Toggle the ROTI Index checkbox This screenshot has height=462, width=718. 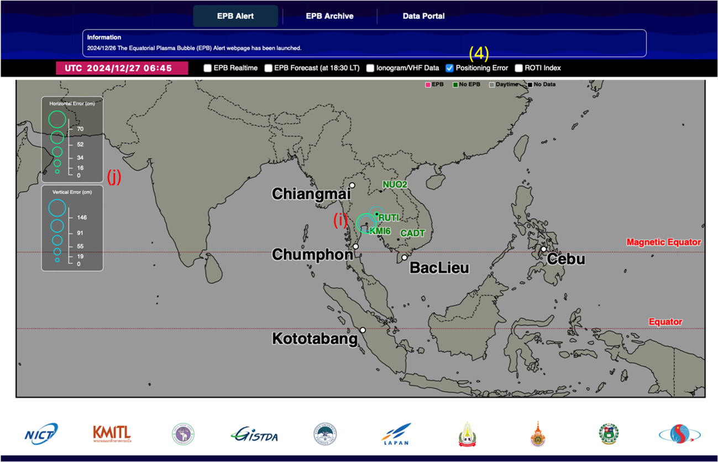[518, 68]
